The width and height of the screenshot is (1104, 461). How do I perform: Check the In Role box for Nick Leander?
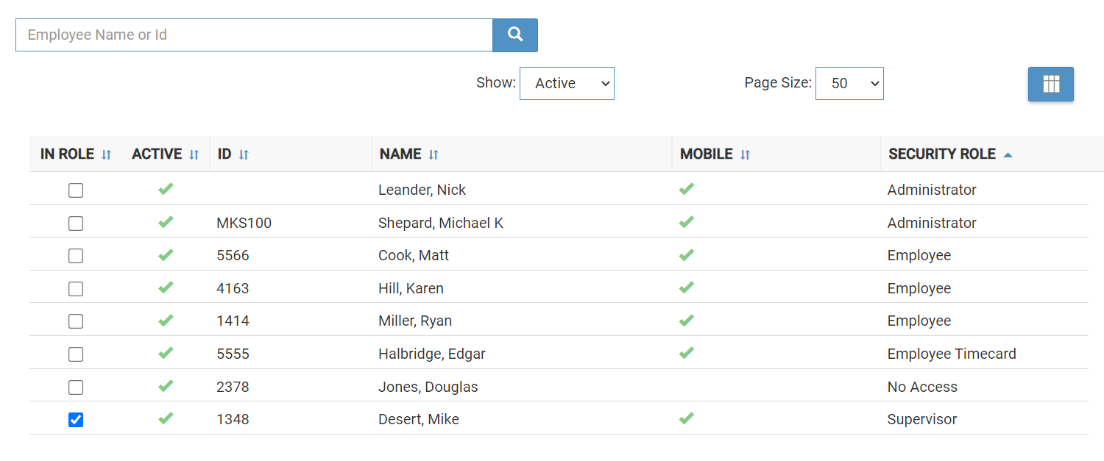(x=76, y=190)
